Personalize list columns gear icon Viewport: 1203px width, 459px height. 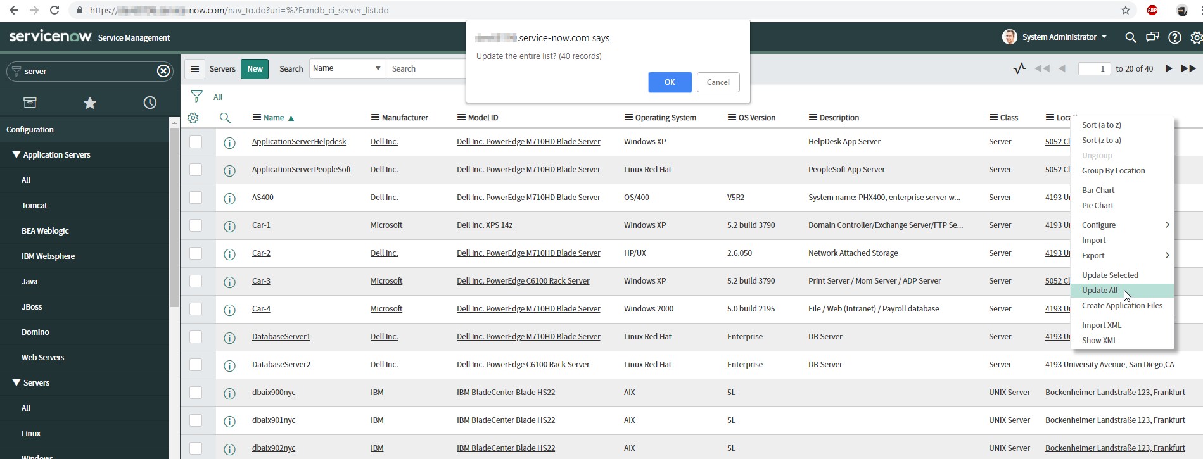(x=193, y=118)
